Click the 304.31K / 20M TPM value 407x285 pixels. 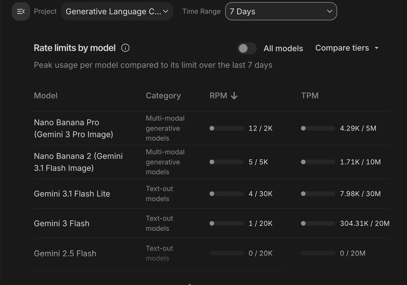point(365,224)
